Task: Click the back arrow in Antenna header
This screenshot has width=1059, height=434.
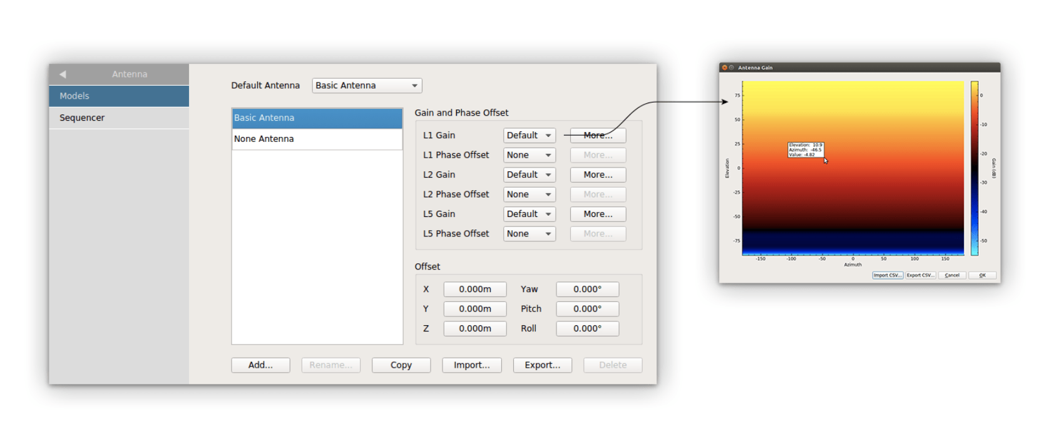Action: (x=63, y=74)
